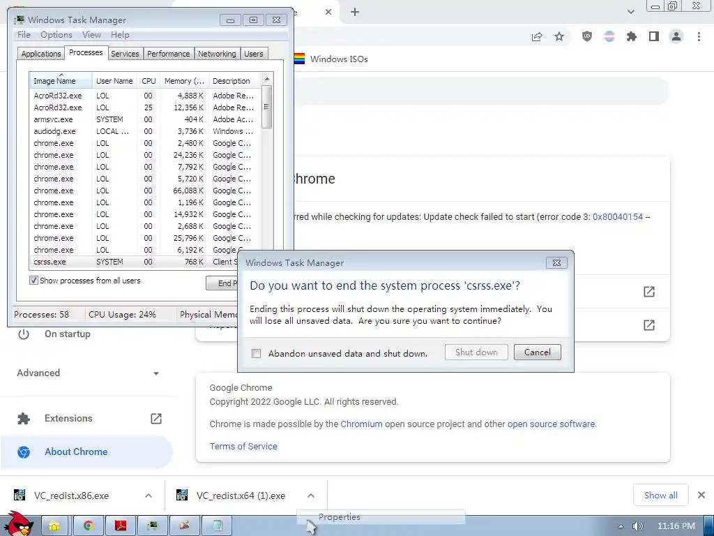Open Chrome extensions puzzle icon
Viewport: 714px width, 536px height.
tap(632, 36)
